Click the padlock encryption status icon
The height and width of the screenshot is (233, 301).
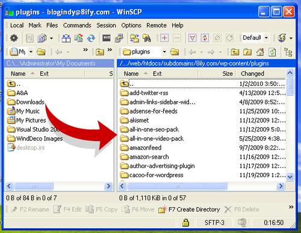(x=186, y=222)
